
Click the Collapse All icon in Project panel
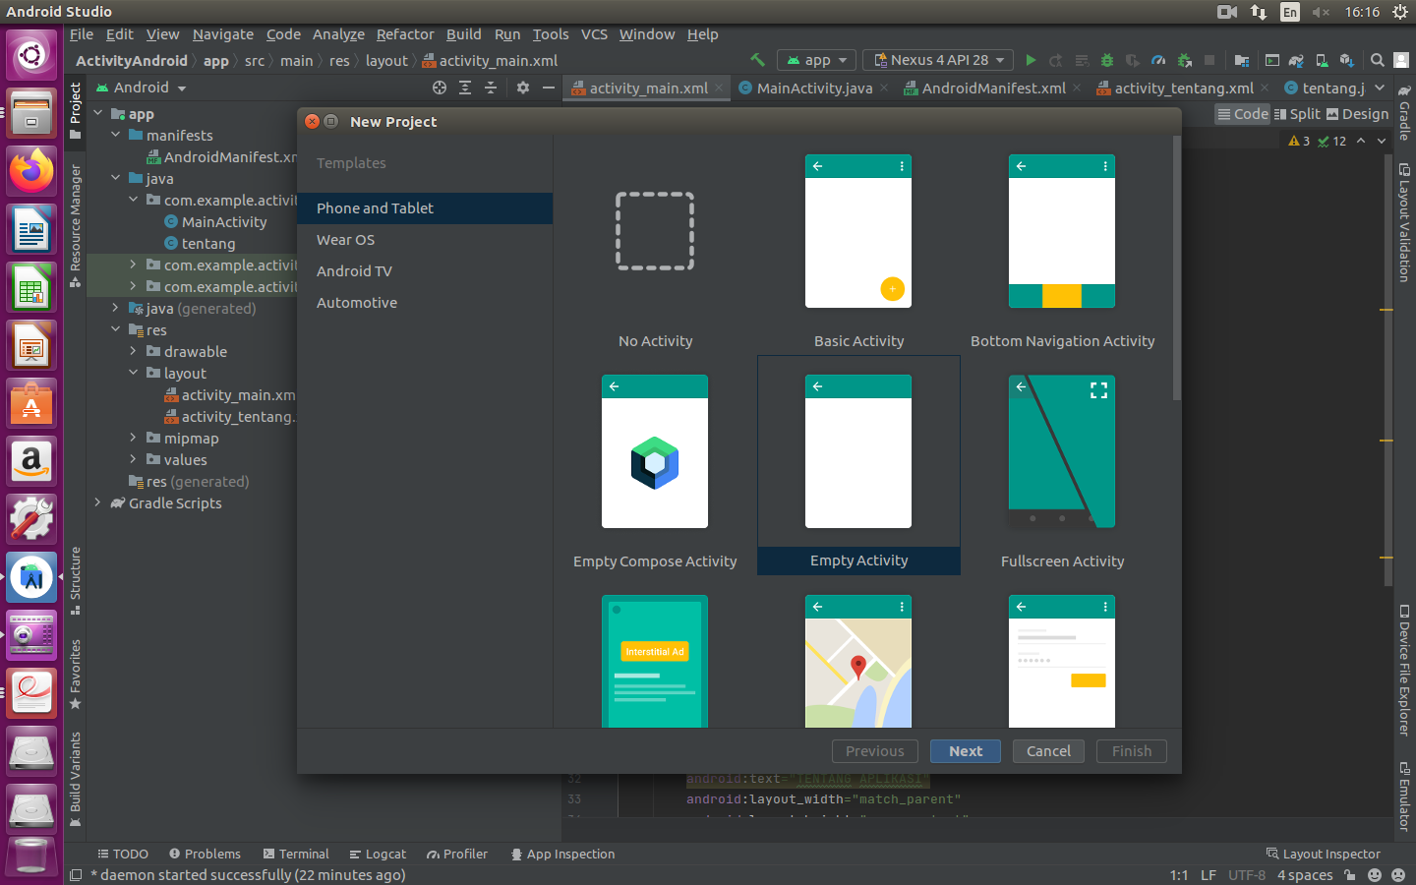coord(491,88)
